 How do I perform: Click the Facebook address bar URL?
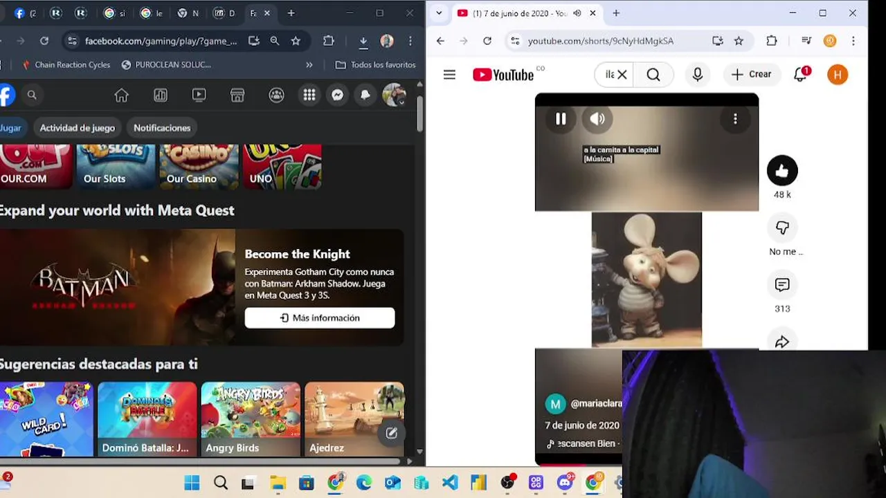click(161, 41)
